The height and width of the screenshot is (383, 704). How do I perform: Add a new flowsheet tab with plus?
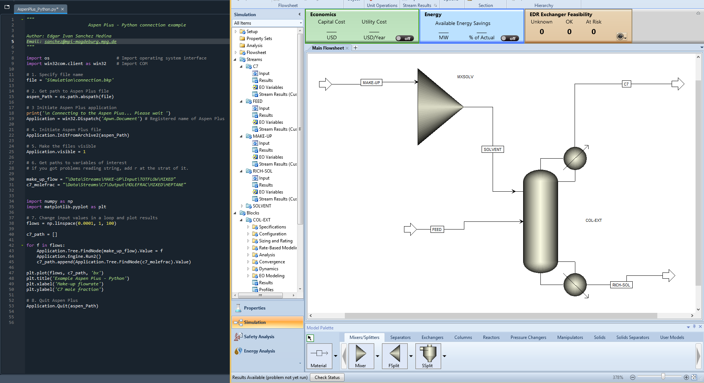pos(355,48)
